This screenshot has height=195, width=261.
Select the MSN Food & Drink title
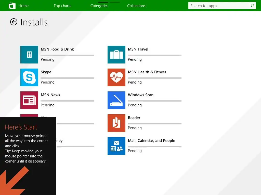[x=57, y=49]
